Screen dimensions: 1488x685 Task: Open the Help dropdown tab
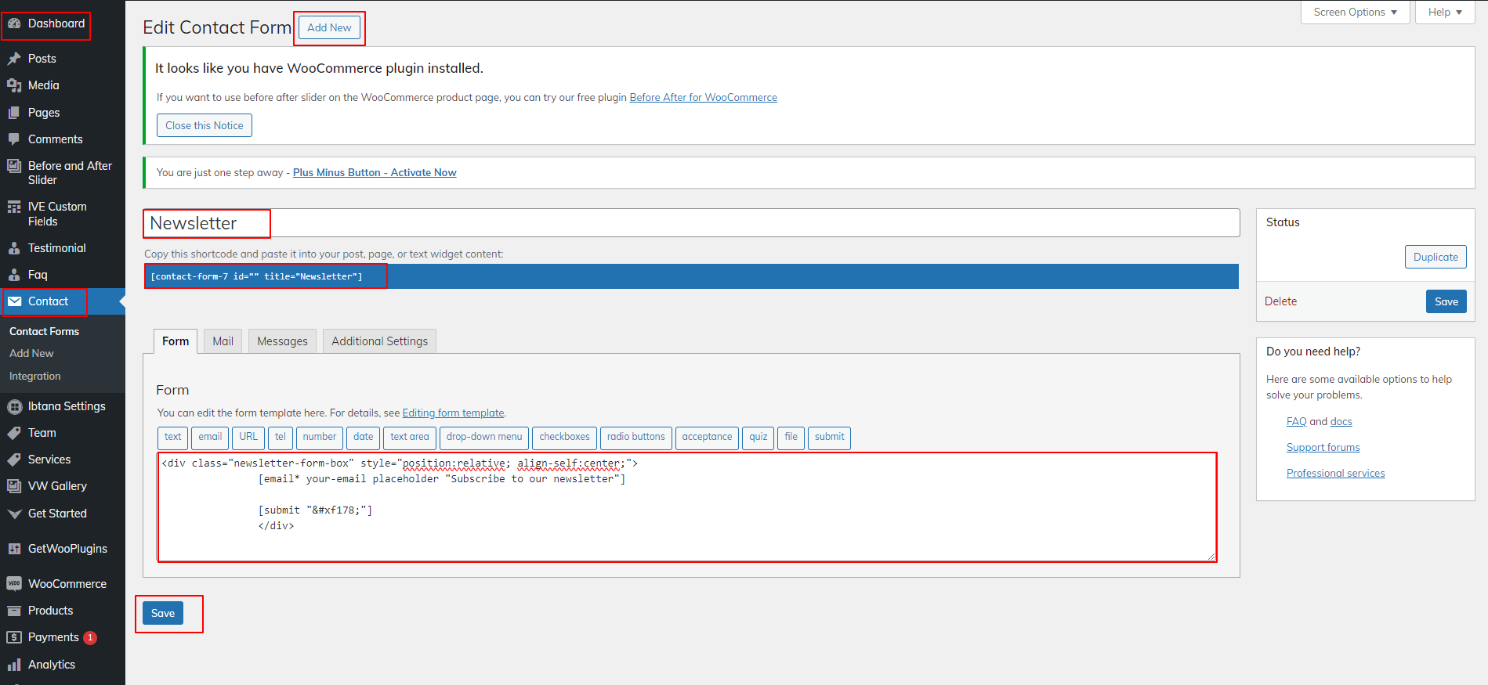pyautogui.click(x=1444, y=13)
